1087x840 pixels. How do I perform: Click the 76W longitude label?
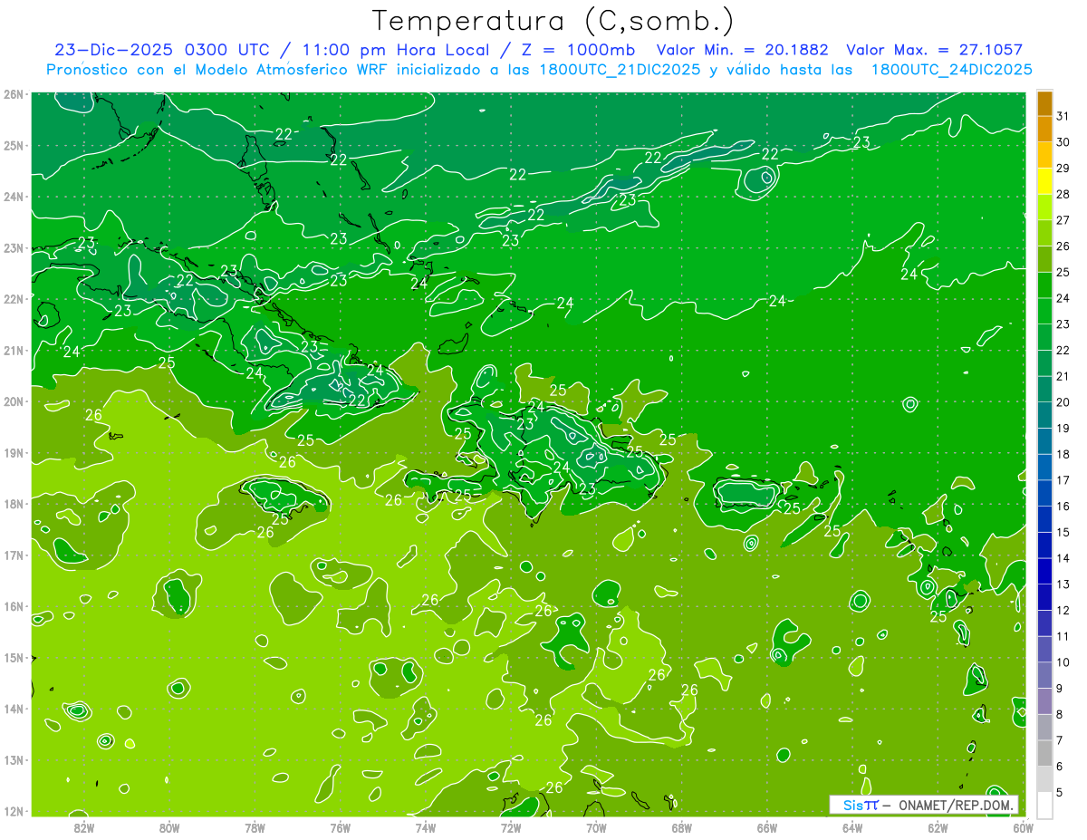pyautogui.click(x=340, y=826)
